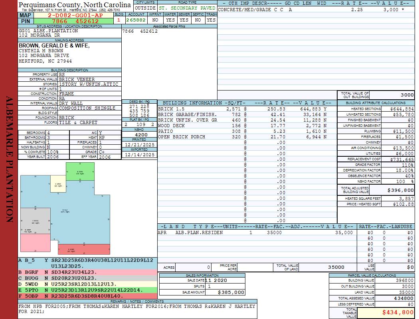Viewport: 419px width, 319px height.
Task: Click the red open brick porch area
Action: [x=83, y=249]
